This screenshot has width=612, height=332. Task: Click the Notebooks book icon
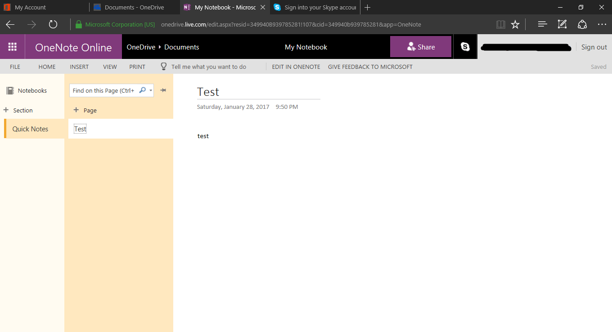click(10, 90)
